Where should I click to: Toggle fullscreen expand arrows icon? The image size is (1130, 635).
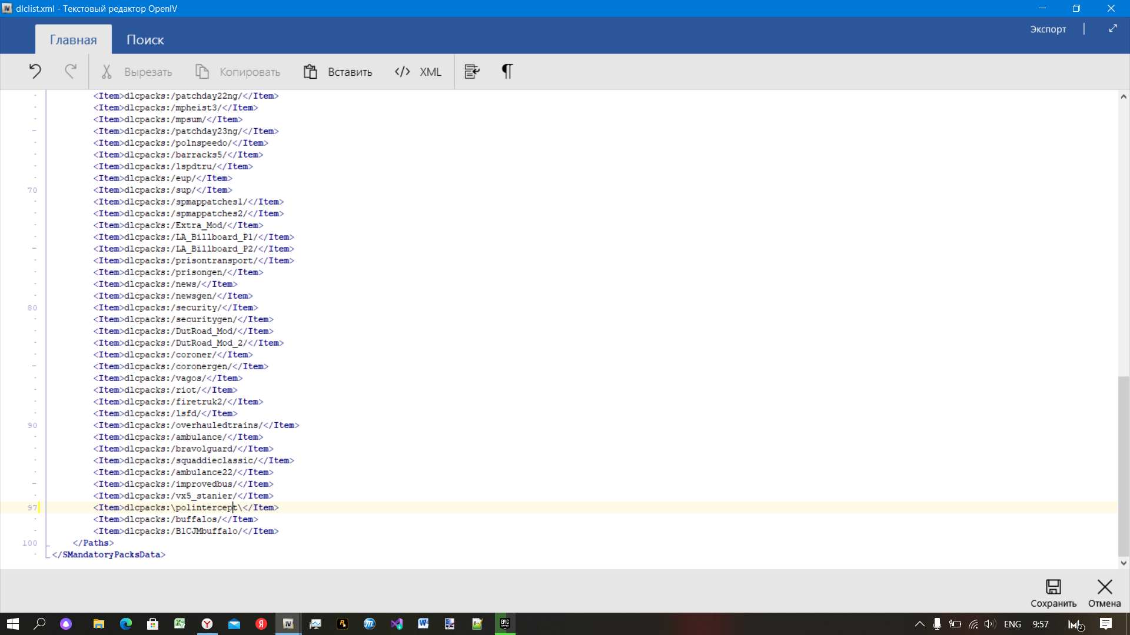1112,28
